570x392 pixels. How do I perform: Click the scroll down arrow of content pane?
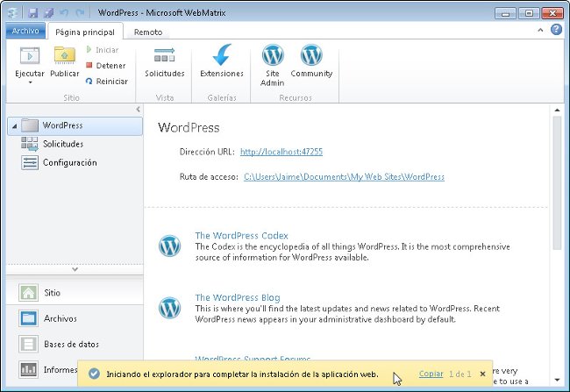[x=557, y=380]
